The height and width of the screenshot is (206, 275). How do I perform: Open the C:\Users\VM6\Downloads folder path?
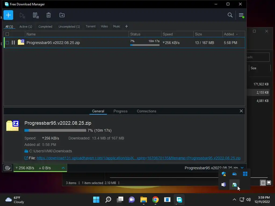(x=50, y=151)
